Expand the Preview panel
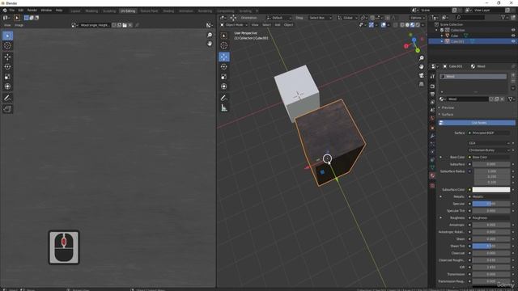The width and height of the screenshot is (518, 291). [448, 108]
